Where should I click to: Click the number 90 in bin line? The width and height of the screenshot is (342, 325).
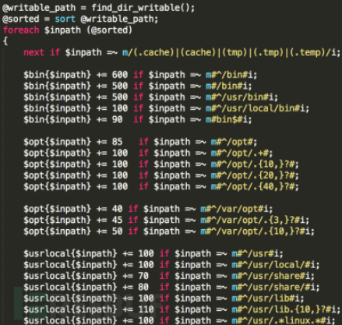117,119
